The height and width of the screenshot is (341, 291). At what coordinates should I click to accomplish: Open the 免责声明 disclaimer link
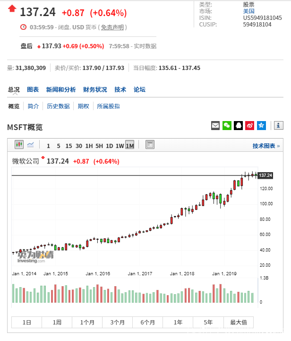point(112,27)
